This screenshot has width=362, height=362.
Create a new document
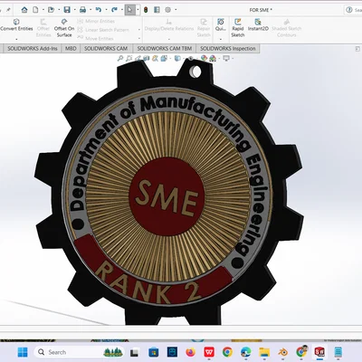click(x=35, y=10)
